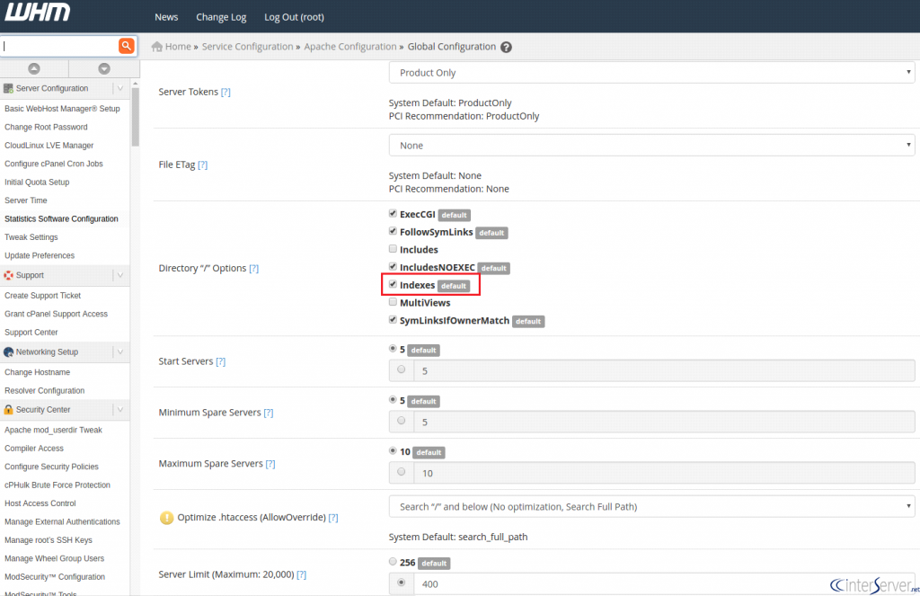
Task: Collapse the Security Center section chevron
Action: (x=120, y=409)
